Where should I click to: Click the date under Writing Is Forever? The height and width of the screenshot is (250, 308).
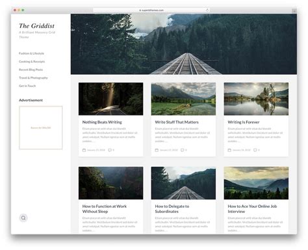tap(241, 150)
